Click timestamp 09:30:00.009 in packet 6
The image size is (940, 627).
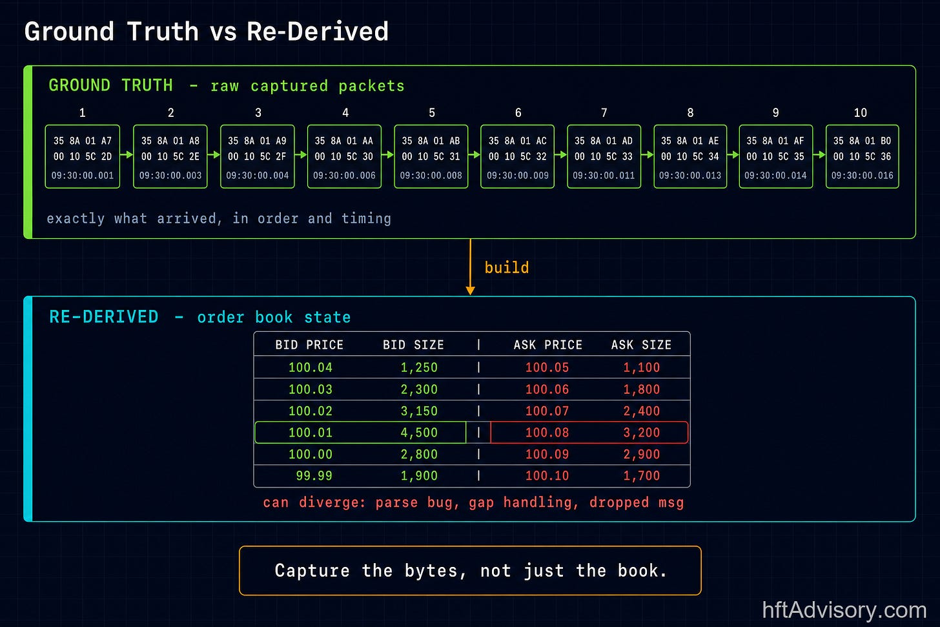click(x=518, y=176)
